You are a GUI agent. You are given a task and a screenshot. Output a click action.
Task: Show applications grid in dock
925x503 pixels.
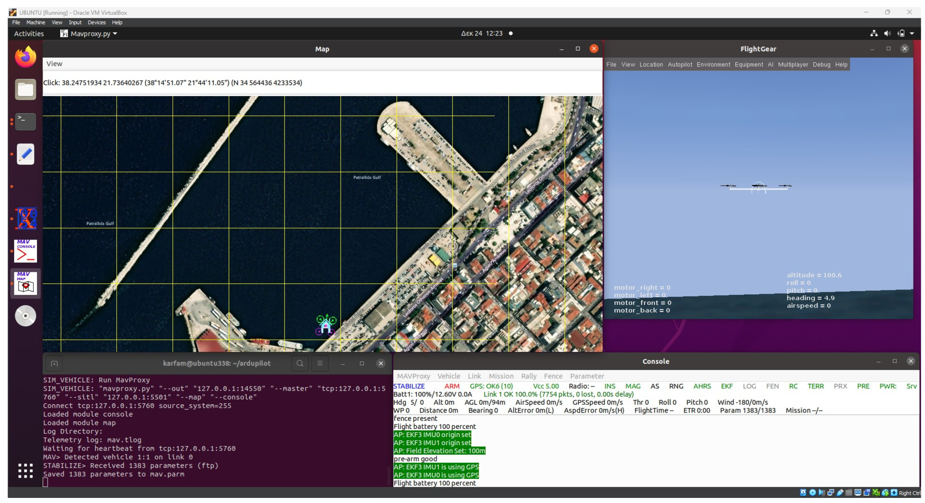(26, 470)
